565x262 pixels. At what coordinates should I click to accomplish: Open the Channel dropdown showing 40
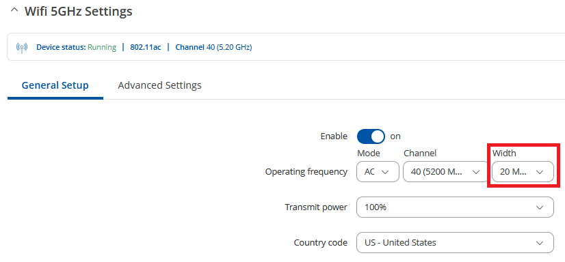point(445,172)
